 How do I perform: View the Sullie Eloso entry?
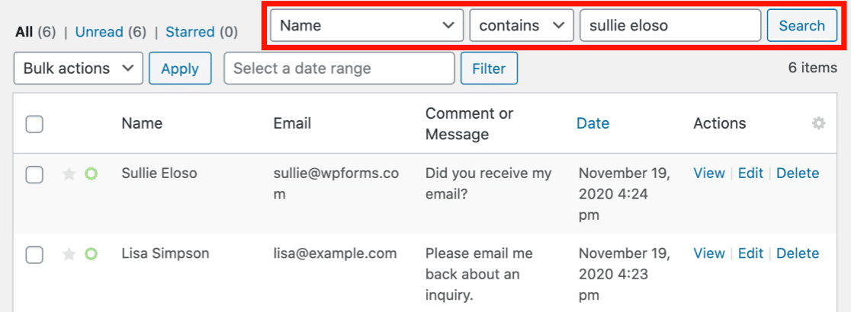[708, 174]
